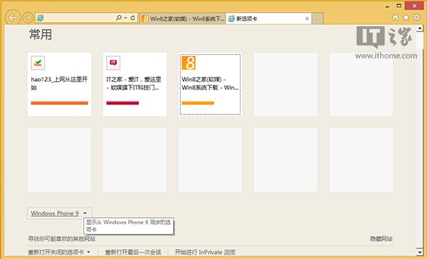
Task: Click the scrollbar down arrow
Action: (x=420, y=252)
